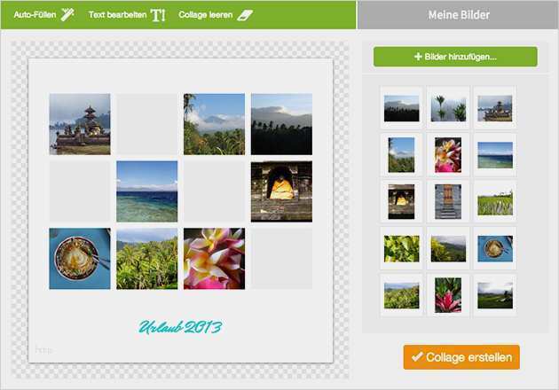Click the Bilder hinzufügen button

click(x=455, y=57)
